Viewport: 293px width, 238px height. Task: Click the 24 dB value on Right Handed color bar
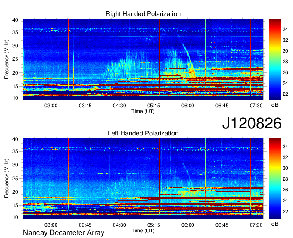click(285, 83)
